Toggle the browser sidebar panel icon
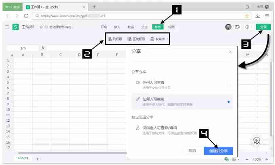275x165 pixels. click(248, 7)
